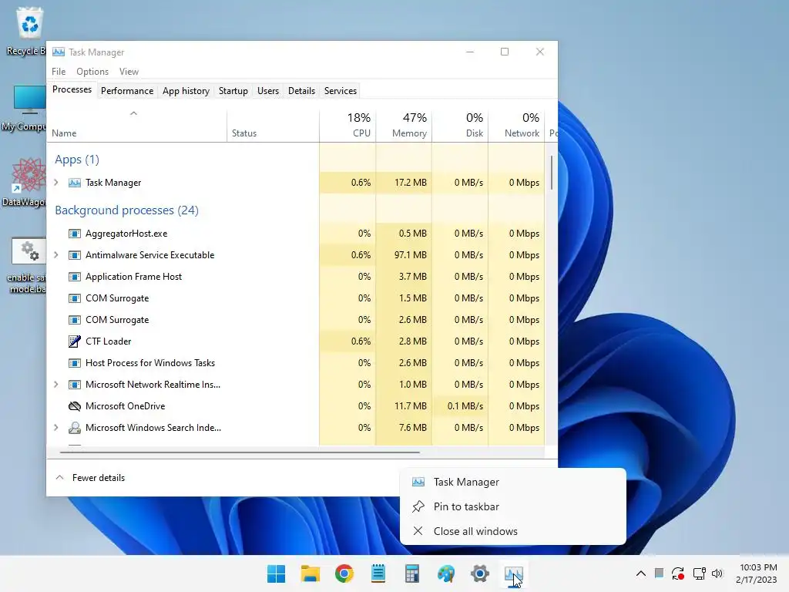Open the Options menu
789x592 pixels.
click(x=92, y=72)
